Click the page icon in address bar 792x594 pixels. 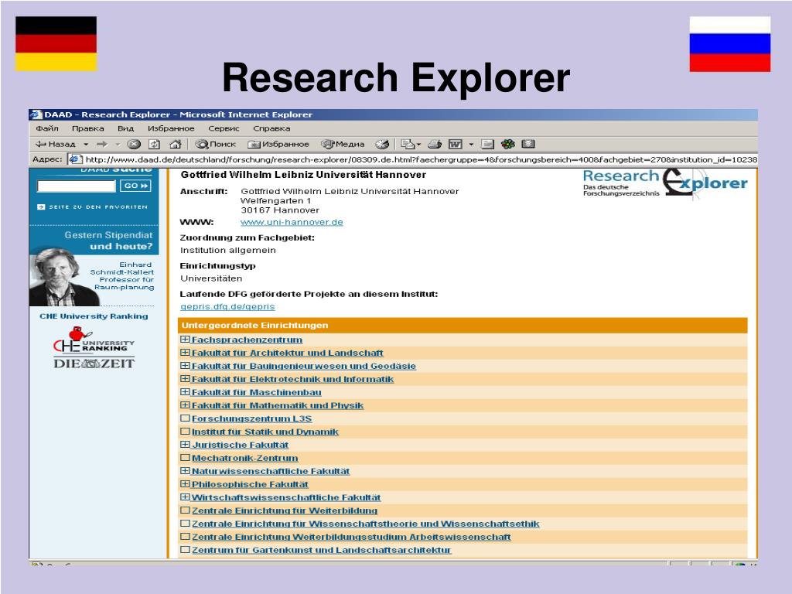[75, 159]
